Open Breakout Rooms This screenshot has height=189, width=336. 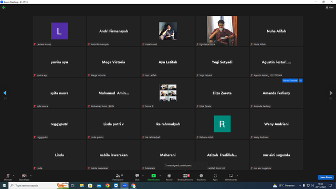[185, 177]
